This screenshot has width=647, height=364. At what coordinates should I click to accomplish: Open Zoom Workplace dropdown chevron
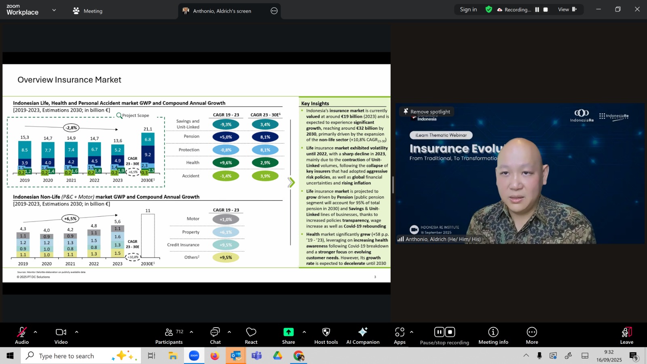[54, 10]
